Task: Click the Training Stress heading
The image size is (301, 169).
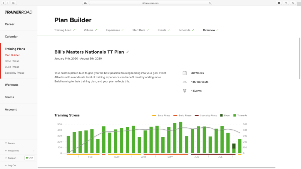Action: click(x=67, y=115)
